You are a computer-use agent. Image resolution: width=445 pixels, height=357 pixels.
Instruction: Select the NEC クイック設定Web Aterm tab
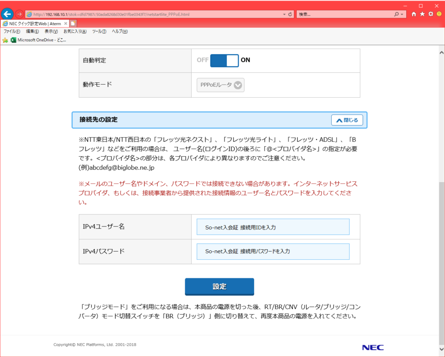point(33,23)
